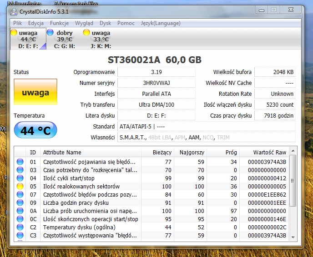Minimize the CrystalDiskInfo window
Image resolution: width=313 pixels, height=257 pixels.
coord(262,10)
